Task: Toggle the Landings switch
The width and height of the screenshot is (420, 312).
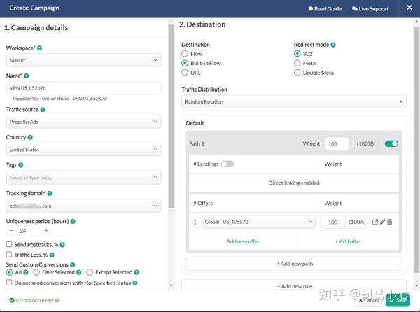Action: coord(227,164)
